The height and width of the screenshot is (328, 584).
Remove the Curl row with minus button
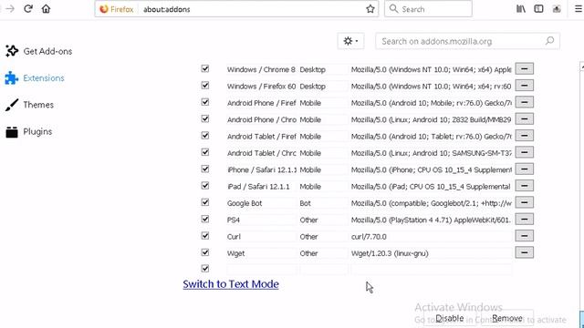tap(524, 236)
